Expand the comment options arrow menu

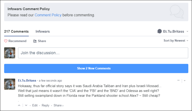pos(185,80)
